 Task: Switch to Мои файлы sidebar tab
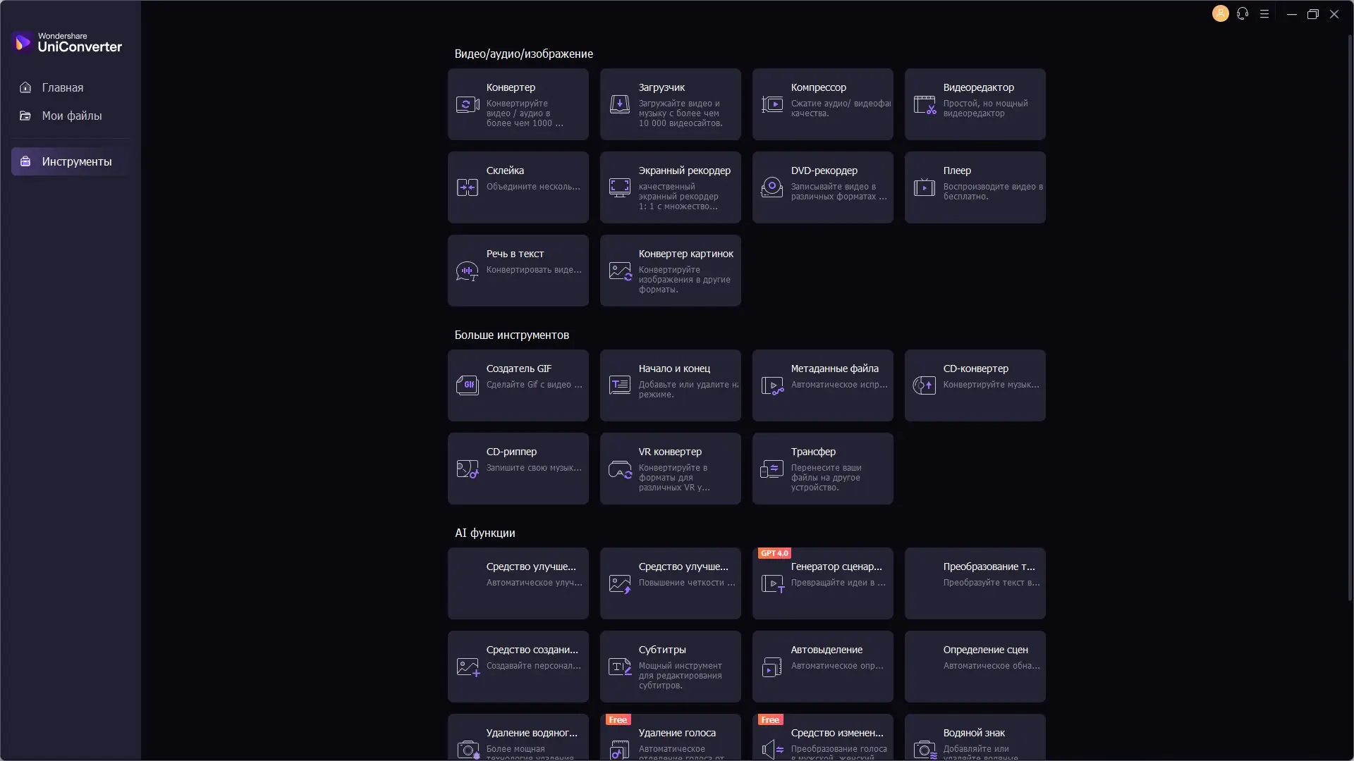[x=71, y=116]
